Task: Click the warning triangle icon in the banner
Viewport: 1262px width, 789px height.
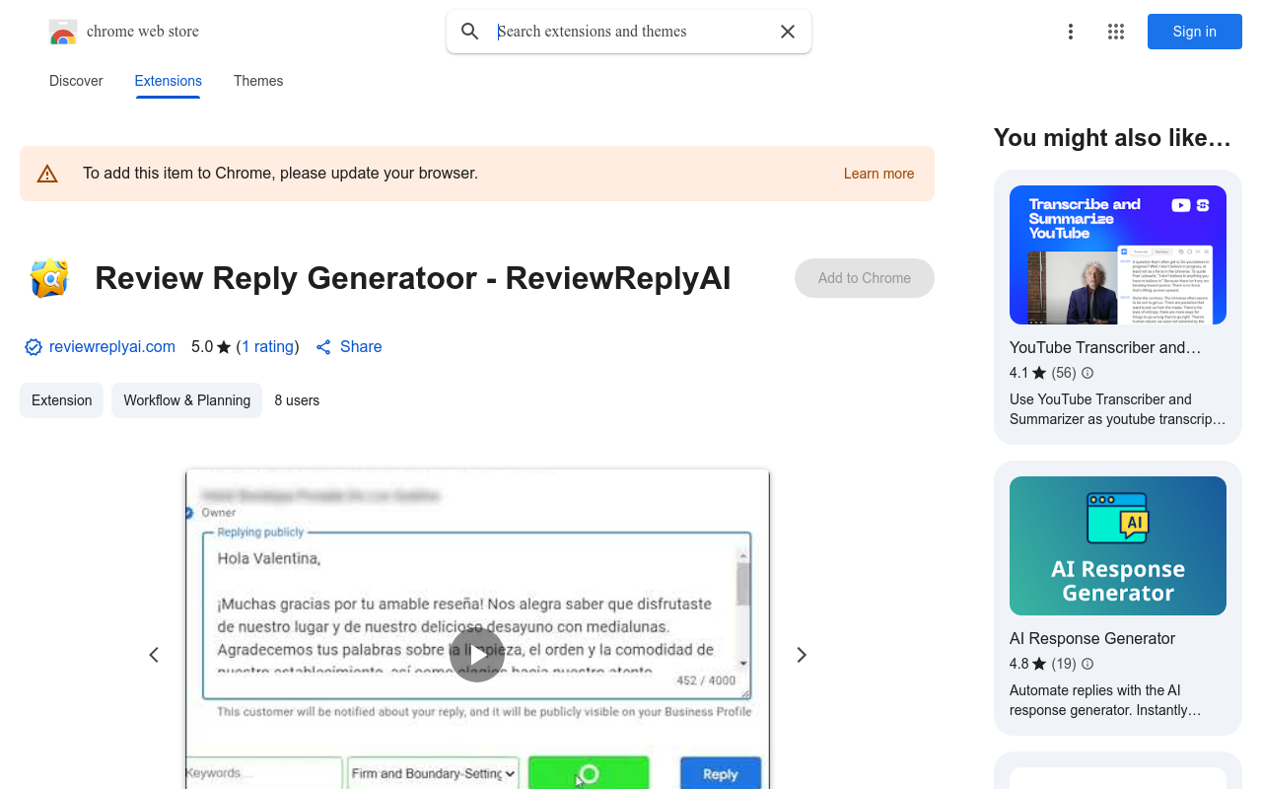Action: [x=47, y=174]
